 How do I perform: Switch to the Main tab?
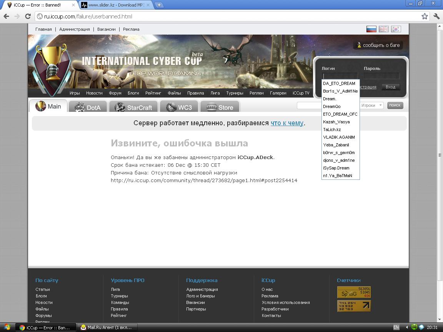coord(48,106)
